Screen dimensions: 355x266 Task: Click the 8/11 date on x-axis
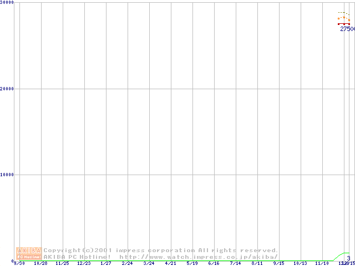pyautogui.click(x=257, y=263)
